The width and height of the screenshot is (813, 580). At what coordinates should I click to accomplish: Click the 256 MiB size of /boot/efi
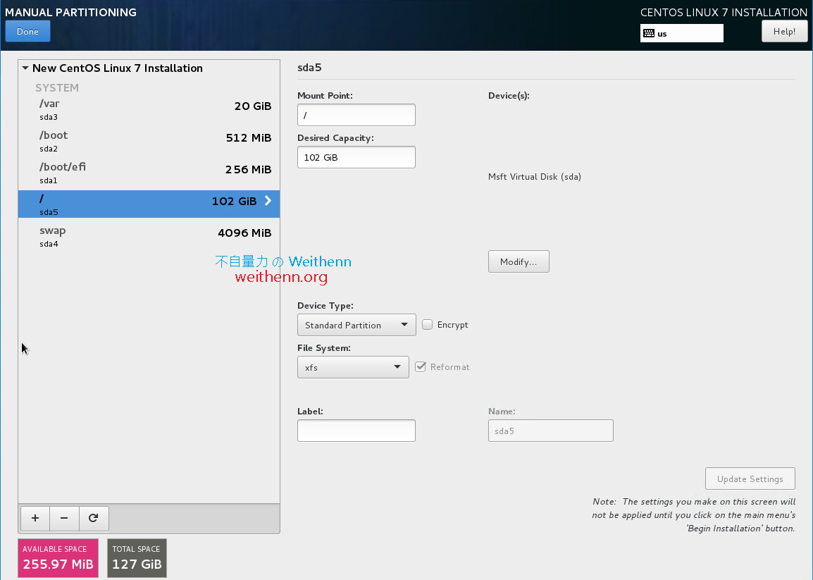pyautogui.click(x=249, y=170)
